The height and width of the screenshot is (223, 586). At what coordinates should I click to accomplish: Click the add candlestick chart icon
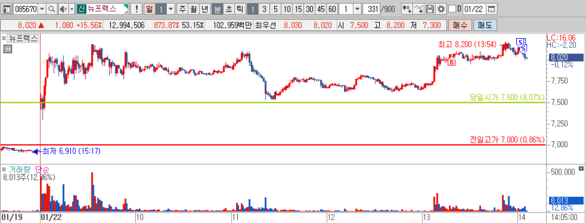click(x=408, y=8)
